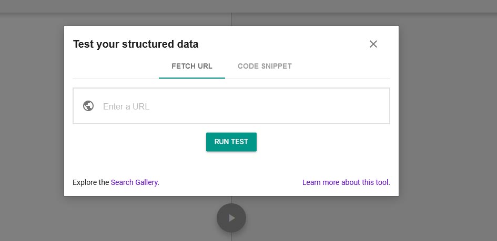Screen dimensions: 497x241
Task: Click the white triangle inside the play button
Action: [232, 218]
